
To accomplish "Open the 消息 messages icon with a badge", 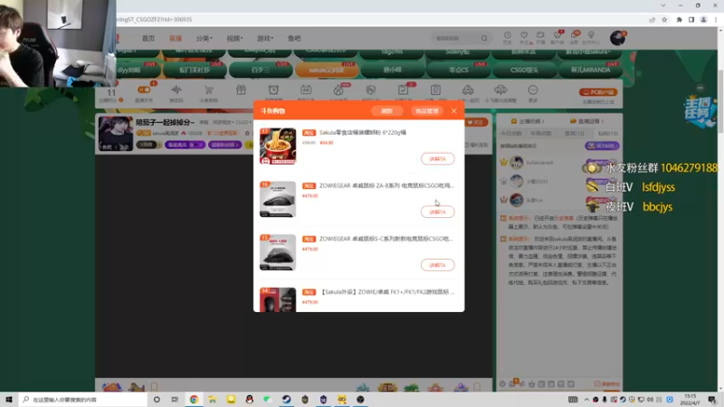I will click(x=575, y=37).
